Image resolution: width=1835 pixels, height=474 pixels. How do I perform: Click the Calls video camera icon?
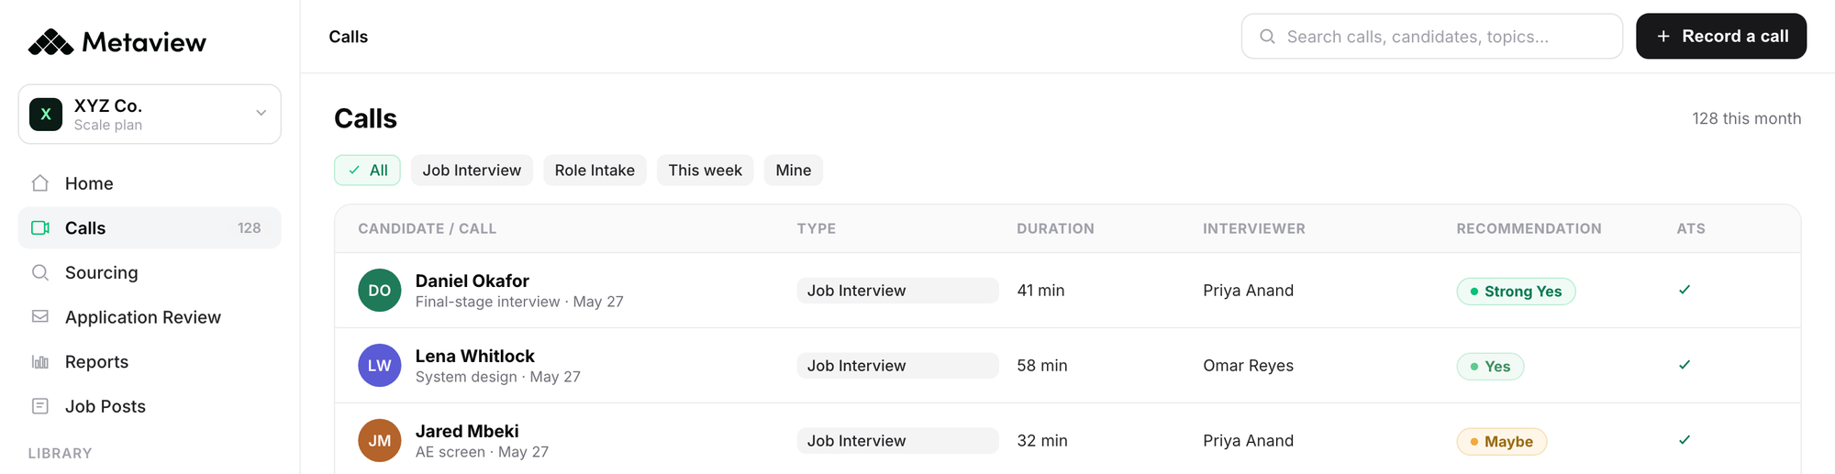(40, 228)
